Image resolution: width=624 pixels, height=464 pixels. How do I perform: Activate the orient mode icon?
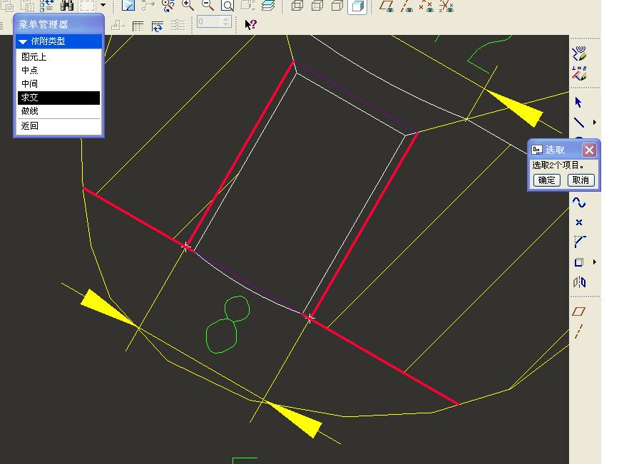point(168,6)
